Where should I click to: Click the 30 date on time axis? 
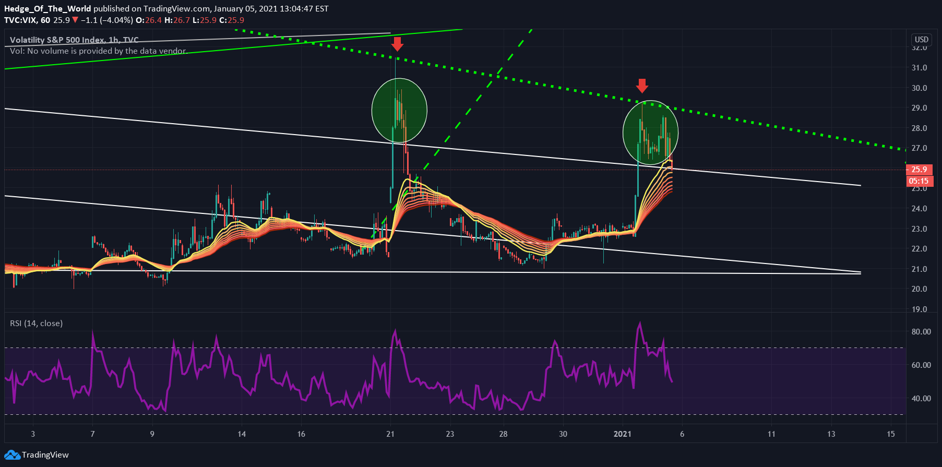(563, 434)
